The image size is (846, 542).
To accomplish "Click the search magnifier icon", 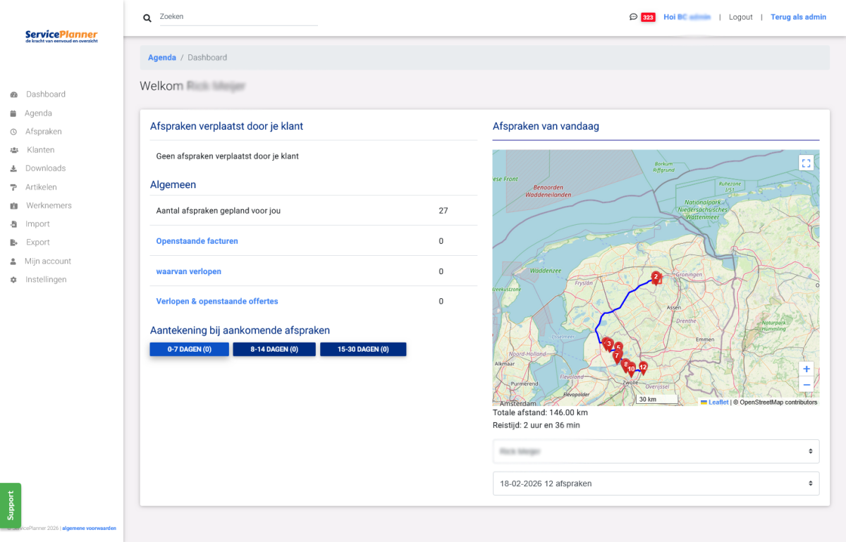I will click(x=147, y=18).
